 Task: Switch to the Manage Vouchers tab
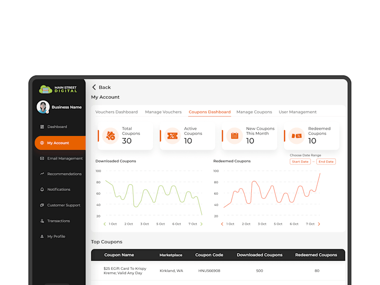click(x=163, y=112)
